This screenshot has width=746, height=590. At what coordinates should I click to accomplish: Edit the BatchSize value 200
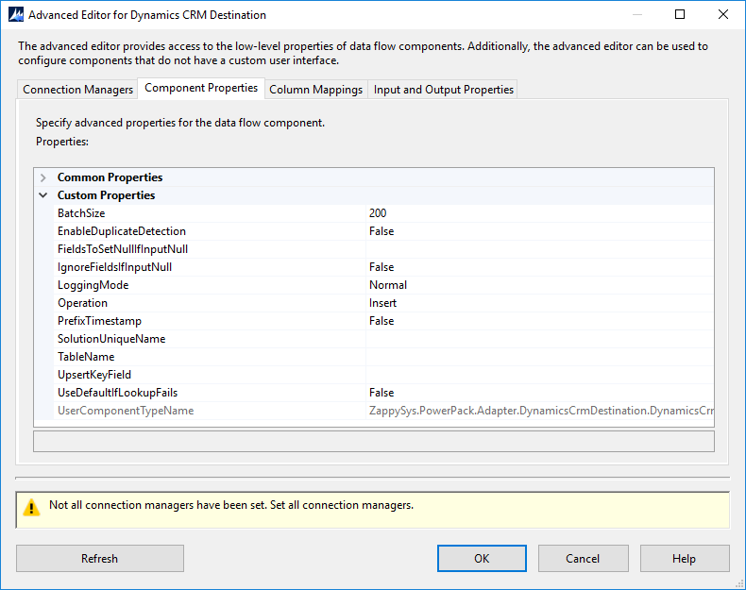pos(540,213)
